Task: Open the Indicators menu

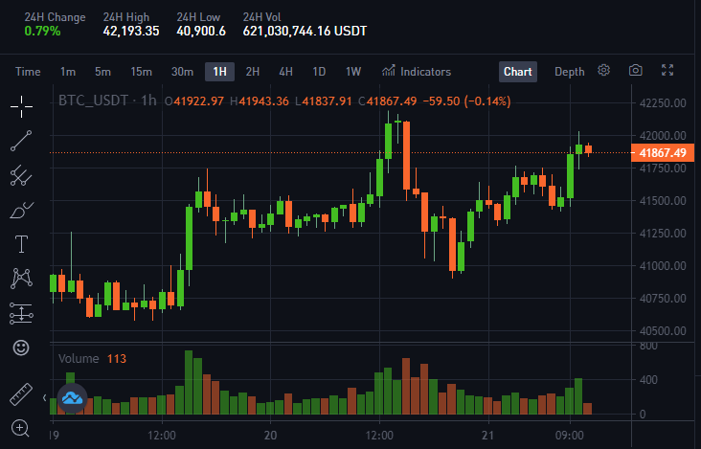Action: [x=417, y=72]
